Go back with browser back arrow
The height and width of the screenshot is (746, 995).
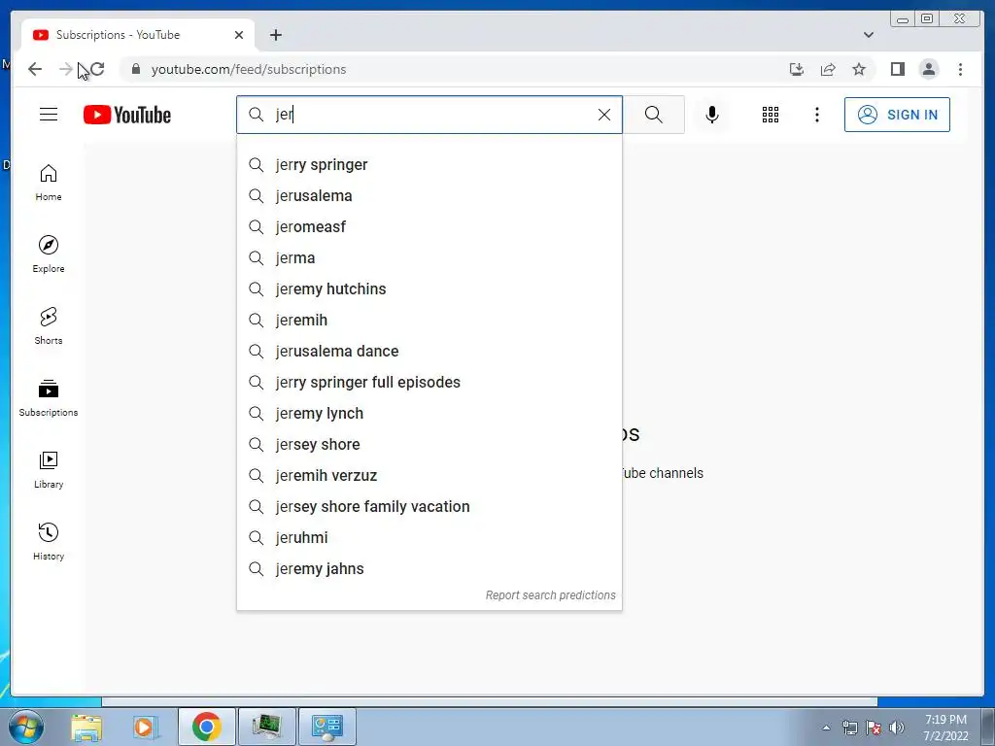(35, 69)
